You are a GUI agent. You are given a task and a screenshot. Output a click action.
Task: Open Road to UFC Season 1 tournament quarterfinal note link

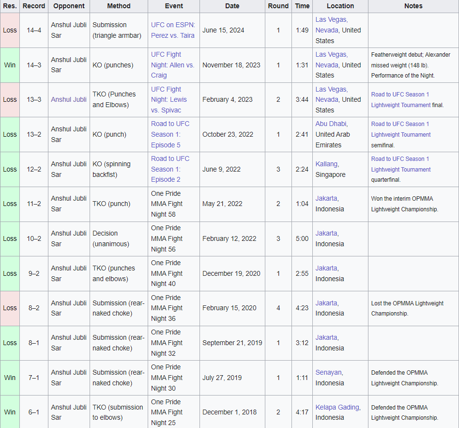[x=401, y=164]
